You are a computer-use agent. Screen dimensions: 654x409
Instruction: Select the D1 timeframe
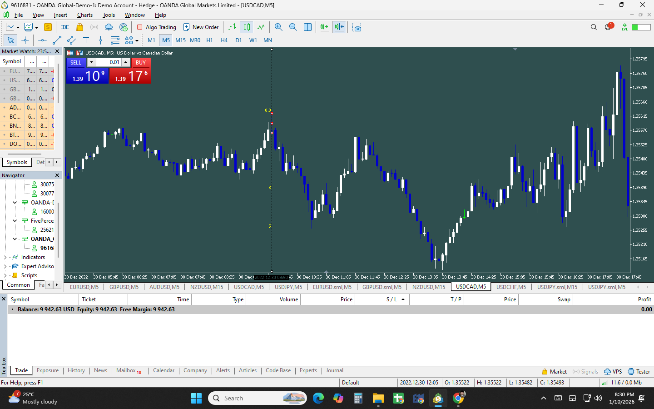pos(238,40)
